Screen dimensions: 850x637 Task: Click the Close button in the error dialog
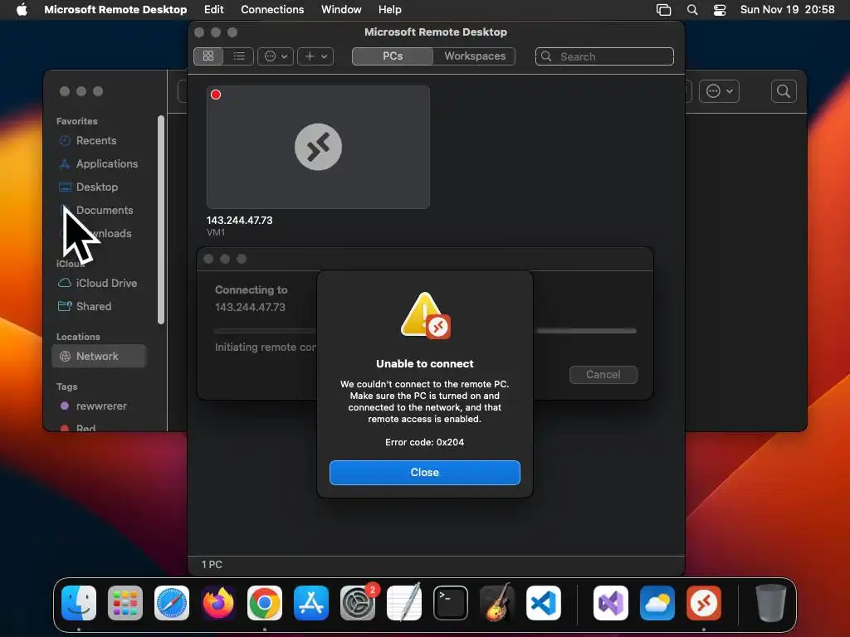[x=424, y=472]
